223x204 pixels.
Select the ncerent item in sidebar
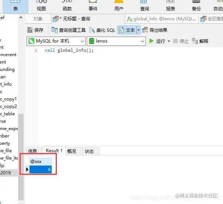[8, 55]
